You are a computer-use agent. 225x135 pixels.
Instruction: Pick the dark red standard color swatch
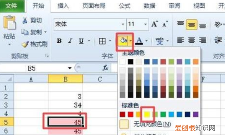click(x=122, y=114)
